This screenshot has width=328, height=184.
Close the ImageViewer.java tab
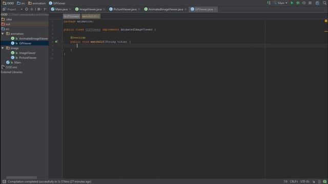coord(104,9)
